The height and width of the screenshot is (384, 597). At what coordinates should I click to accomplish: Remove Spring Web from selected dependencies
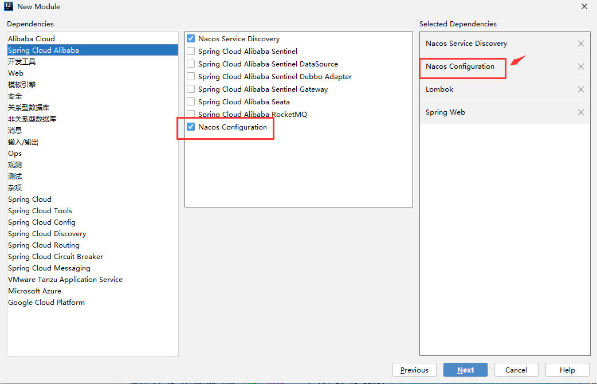[x=580, y=112]
